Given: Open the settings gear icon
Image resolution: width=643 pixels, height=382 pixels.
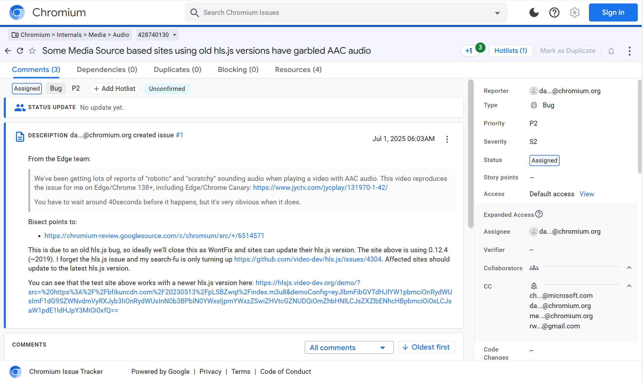Looking at the screenshot, I should [574, 12].
